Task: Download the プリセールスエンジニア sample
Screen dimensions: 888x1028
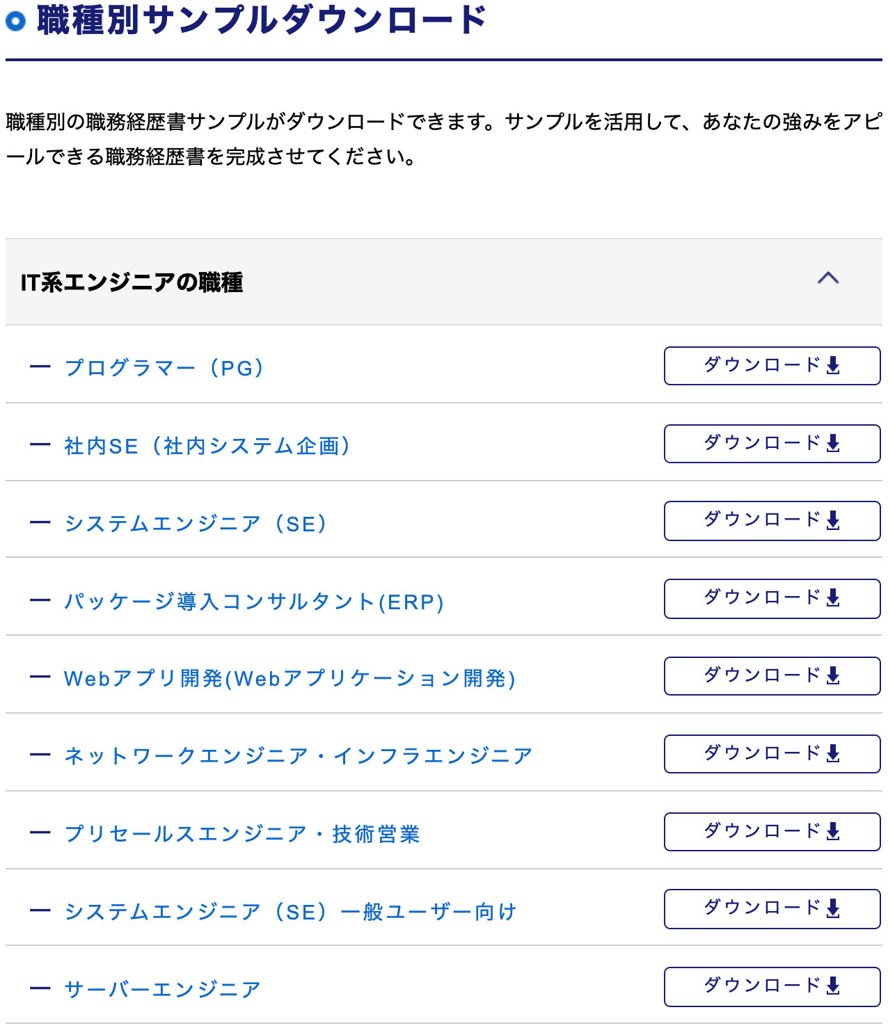Action: [772, 832]
